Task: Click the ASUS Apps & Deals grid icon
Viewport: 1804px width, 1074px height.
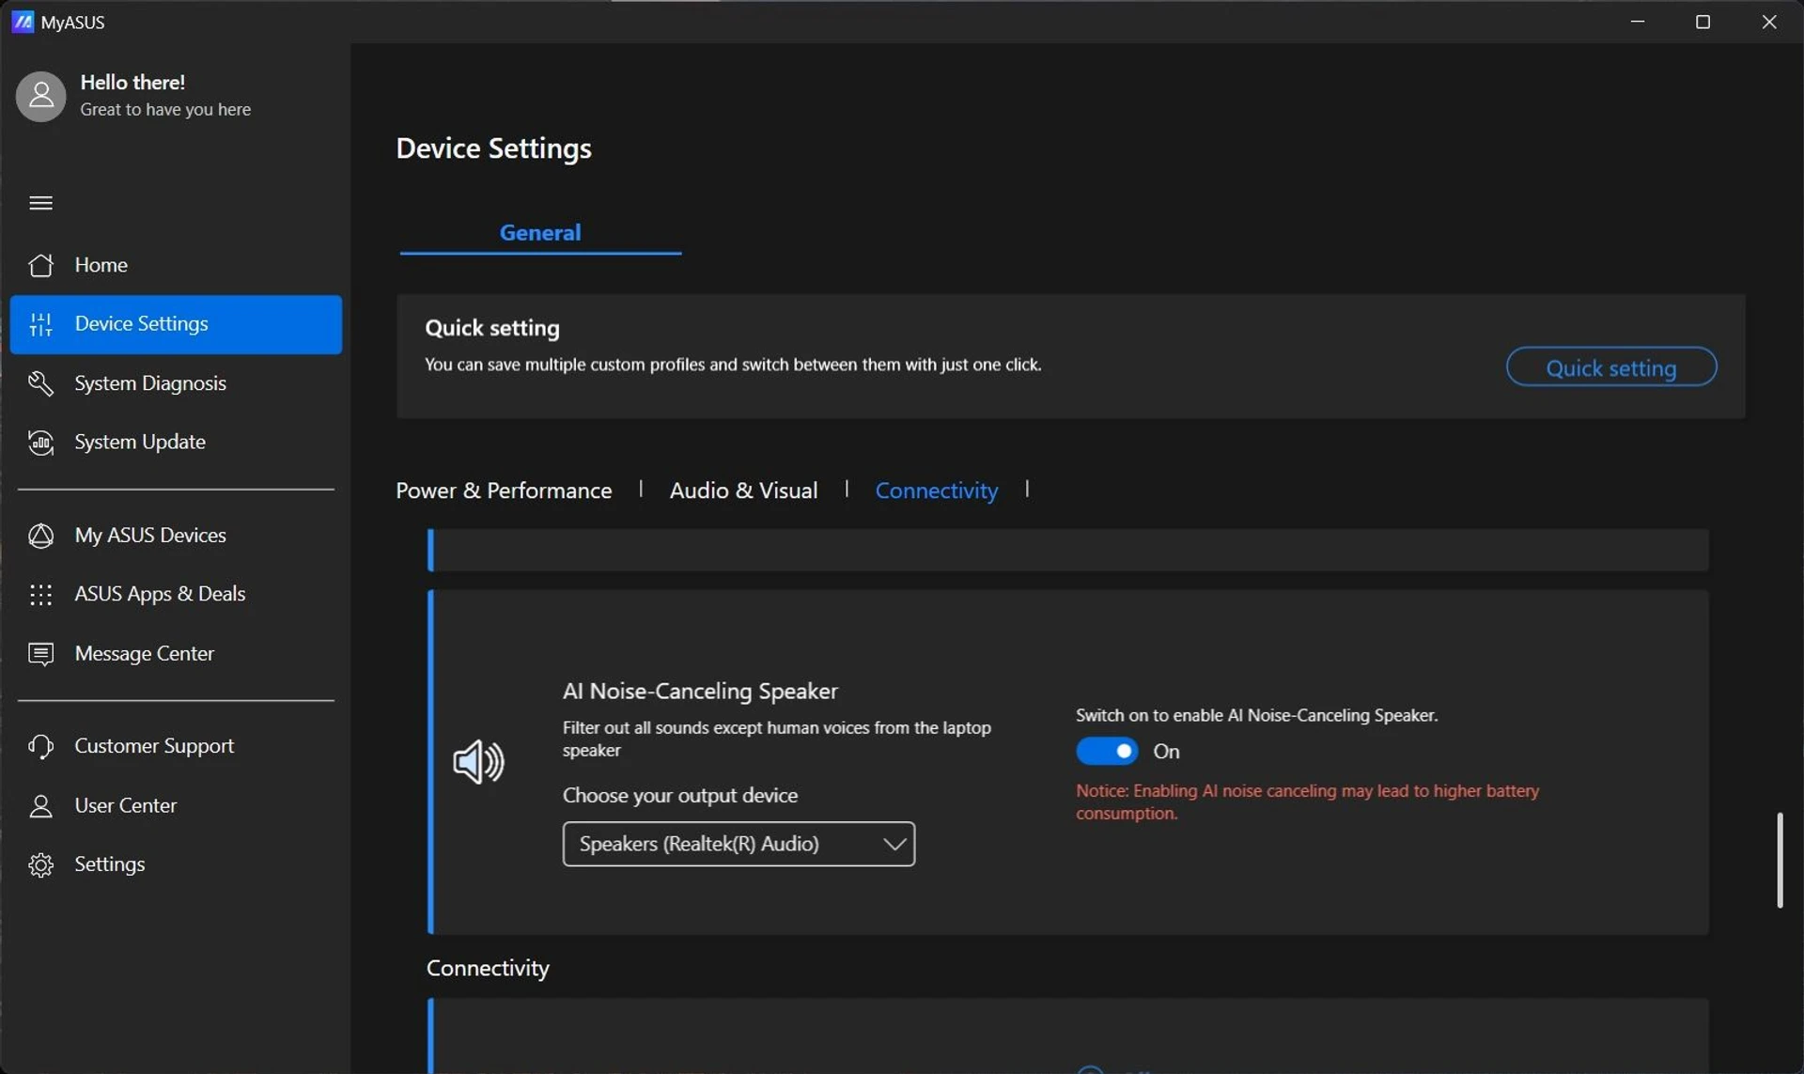Action: point(40,595)
